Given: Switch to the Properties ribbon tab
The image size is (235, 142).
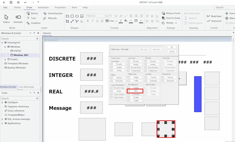Looking at the screenshot, I should coord(60,8).
